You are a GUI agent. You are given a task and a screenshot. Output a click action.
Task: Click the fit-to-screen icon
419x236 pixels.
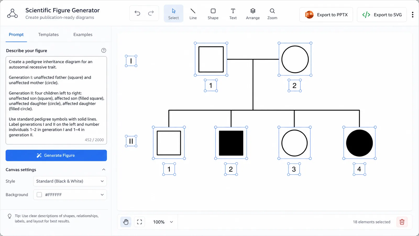point(140,222)
